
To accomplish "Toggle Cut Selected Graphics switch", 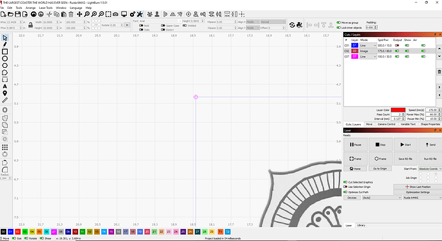I will click(345, 182).
